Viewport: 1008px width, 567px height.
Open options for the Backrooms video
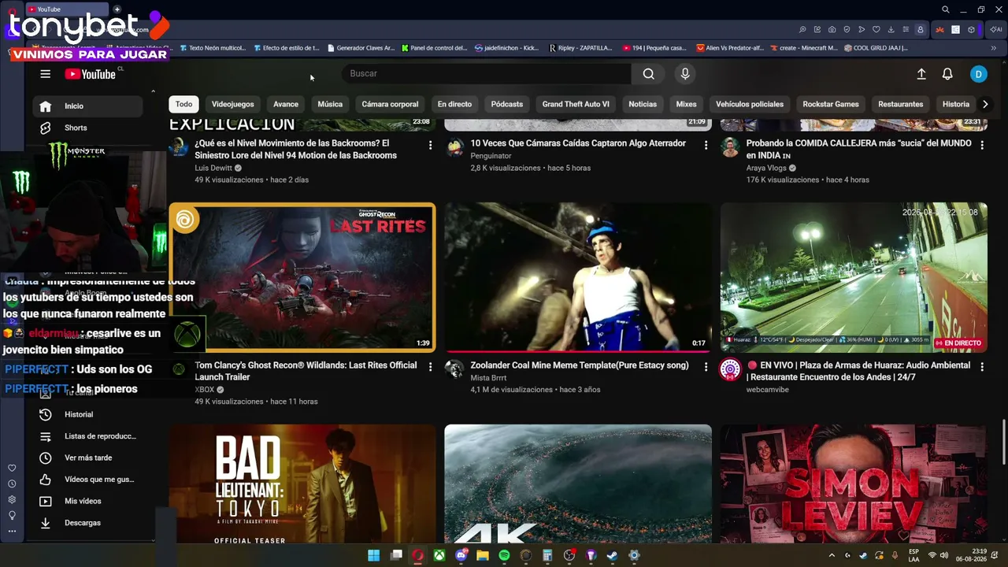(x=430, y=146)
